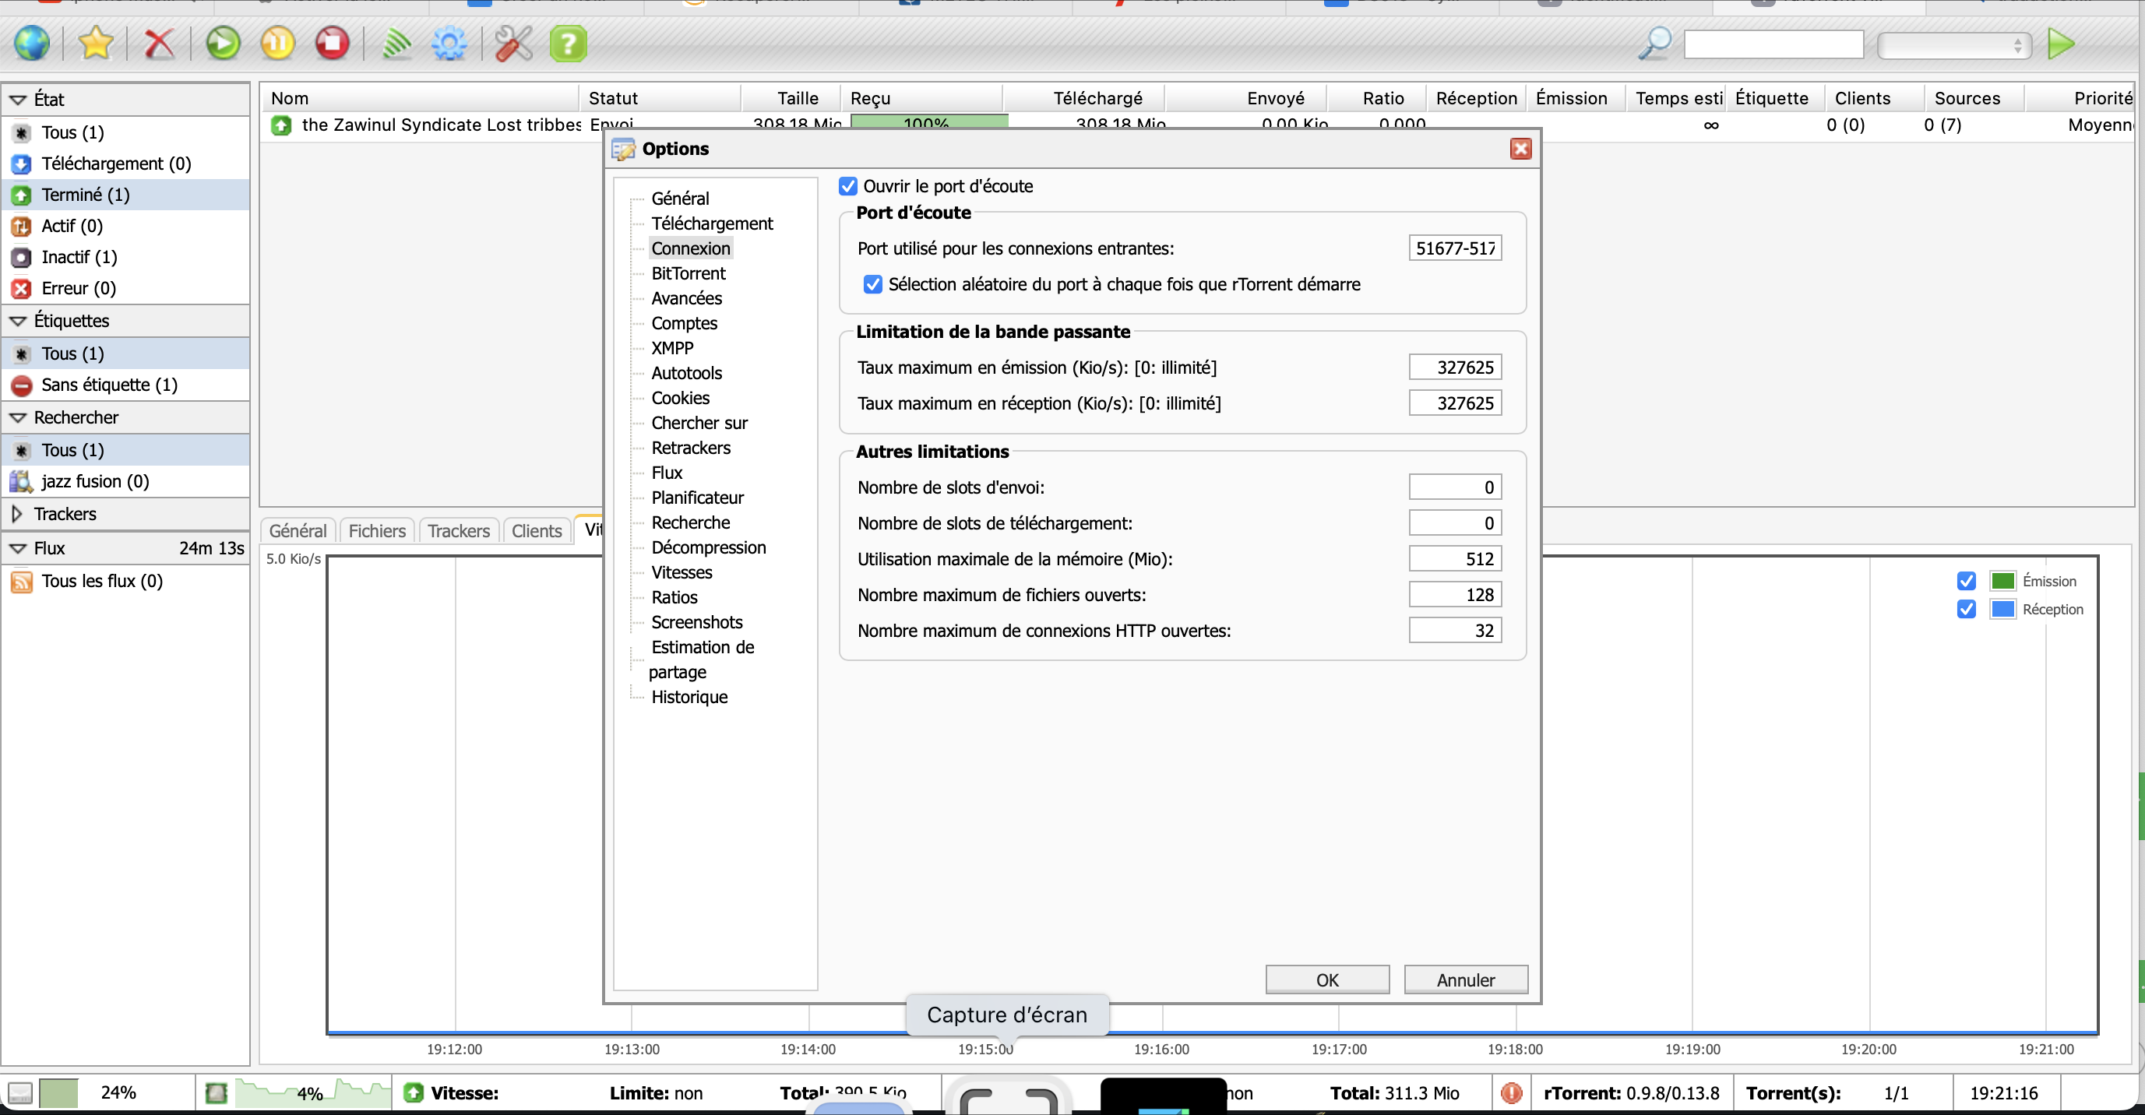The image size is (2145, 1115).
Task: Collapse the Étiquettes section
Action: pos(17,321)
